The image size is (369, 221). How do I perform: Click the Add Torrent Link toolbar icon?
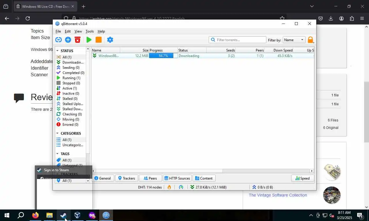tap(59, 40)
